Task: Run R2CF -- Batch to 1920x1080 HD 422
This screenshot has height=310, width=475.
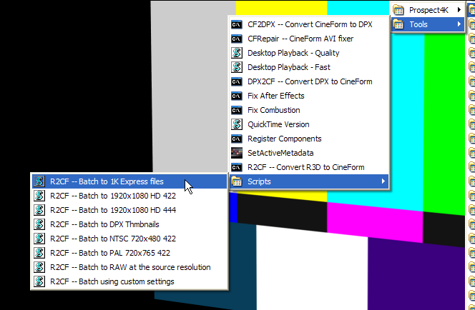Action: tap(129, 196)
